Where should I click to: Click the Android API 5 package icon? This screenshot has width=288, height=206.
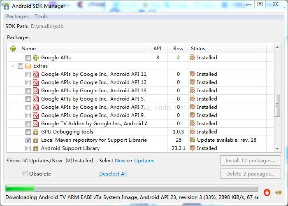[36, 99]
